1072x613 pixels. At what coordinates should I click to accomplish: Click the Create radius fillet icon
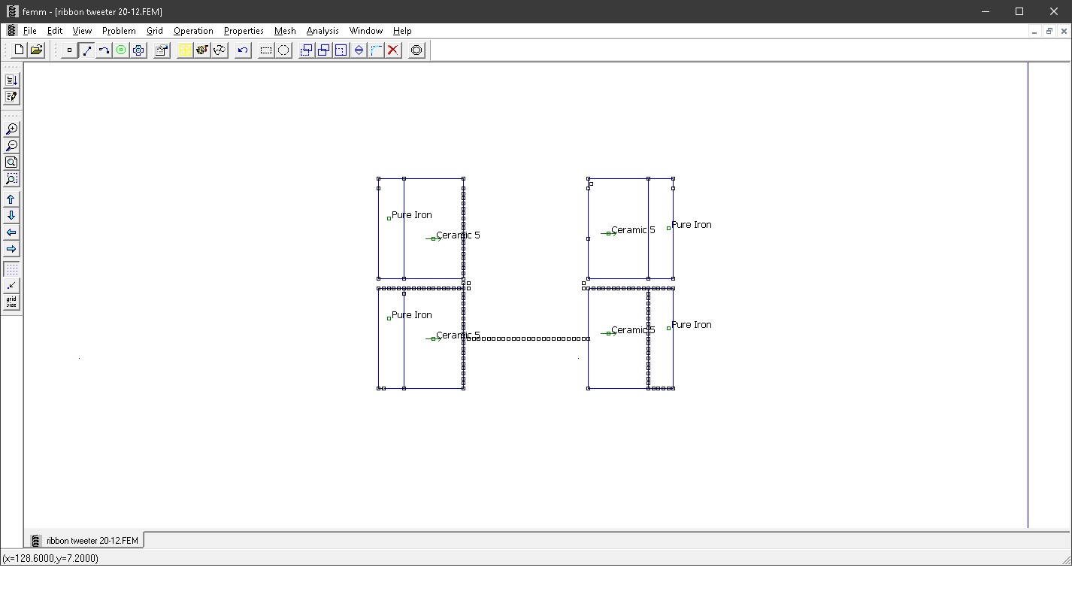(x=376, y=50)
